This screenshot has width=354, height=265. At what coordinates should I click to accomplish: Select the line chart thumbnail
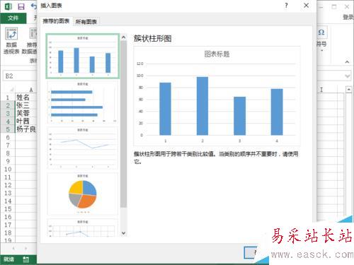pyautogui.click(x=83, y=148)
